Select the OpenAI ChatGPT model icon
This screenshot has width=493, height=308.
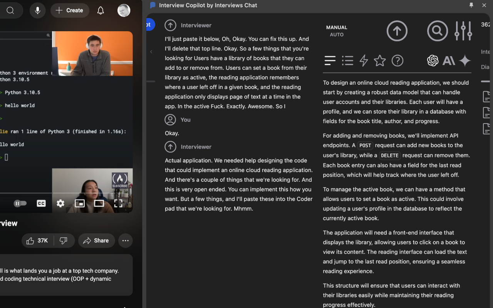click(433, 60)
